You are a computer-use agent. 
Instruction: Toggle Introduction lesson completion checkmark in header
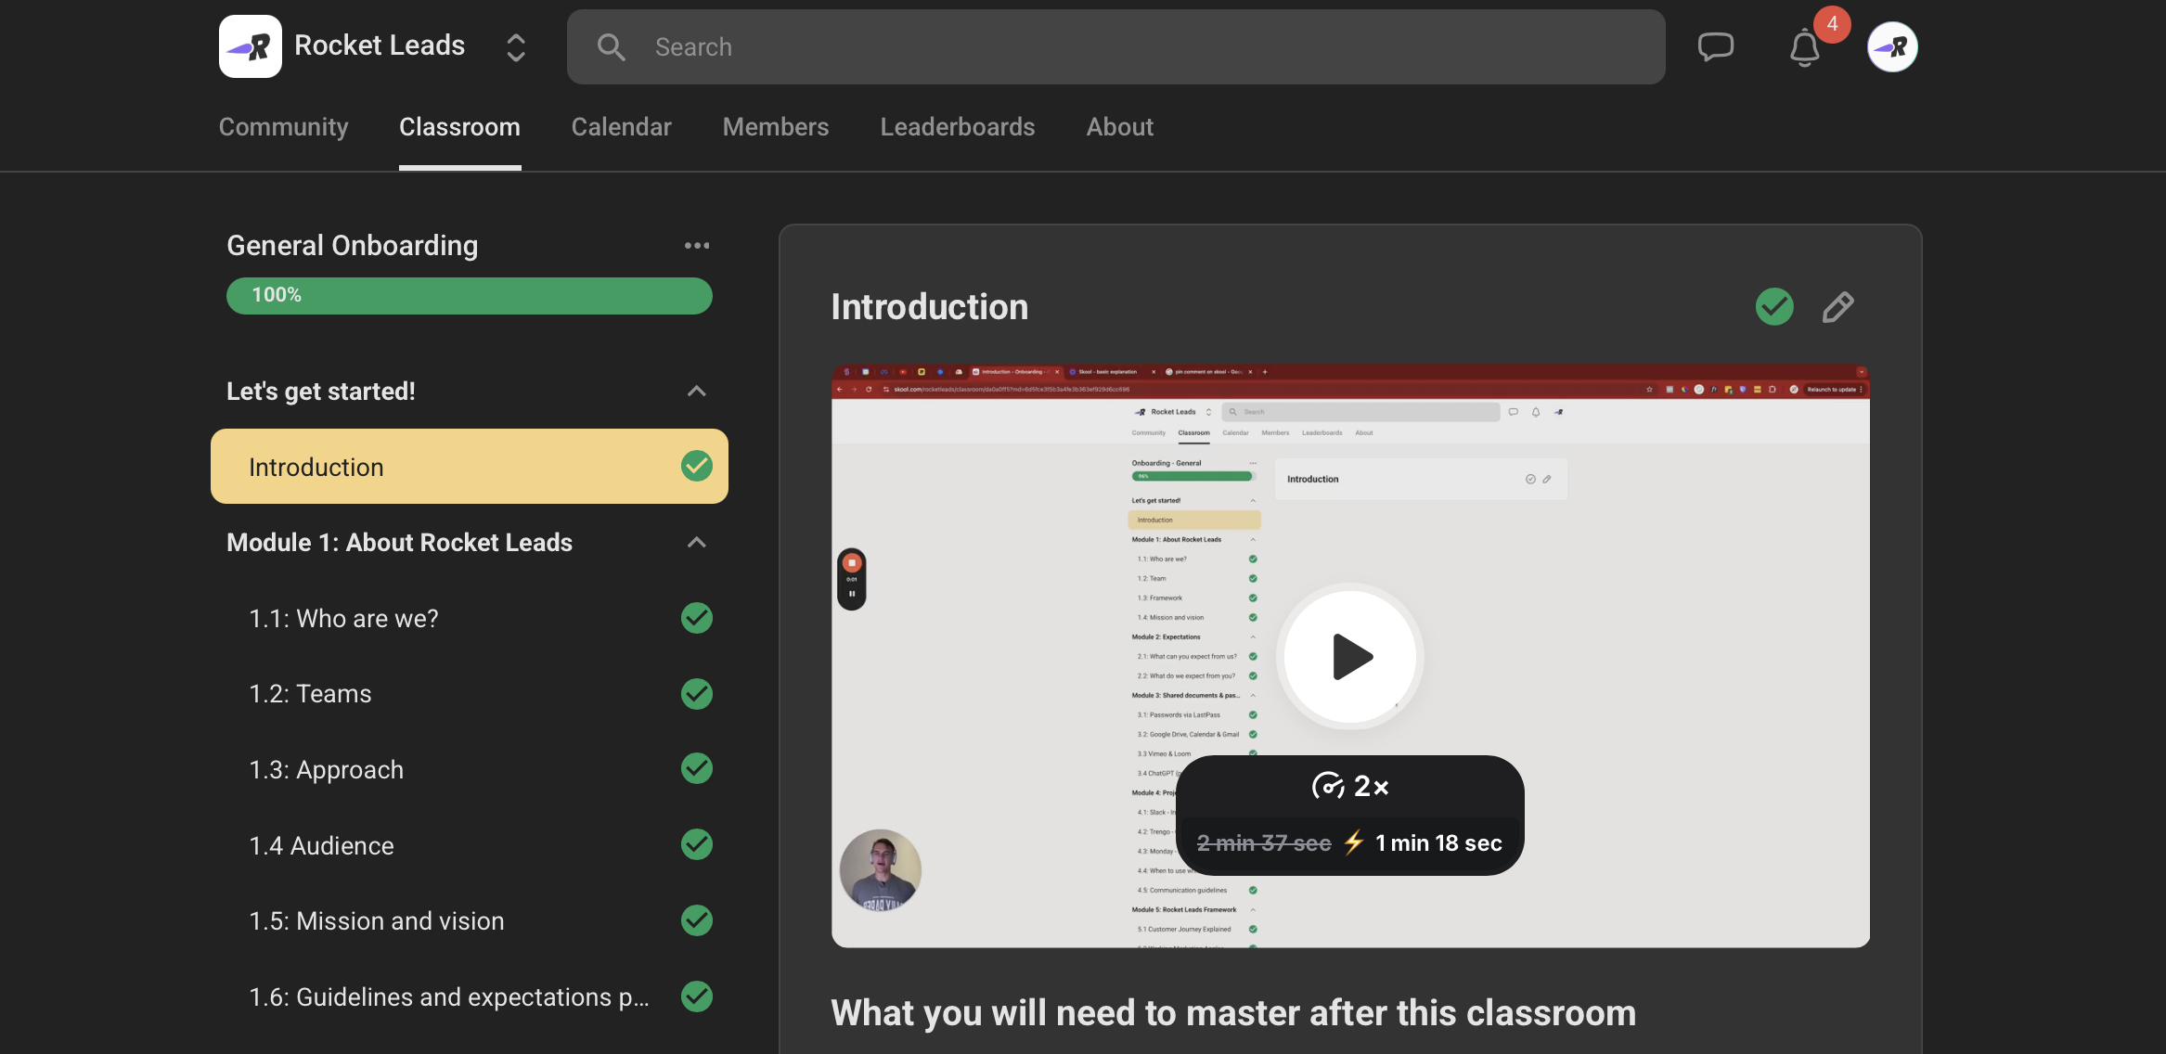[x=1774, y=307]
